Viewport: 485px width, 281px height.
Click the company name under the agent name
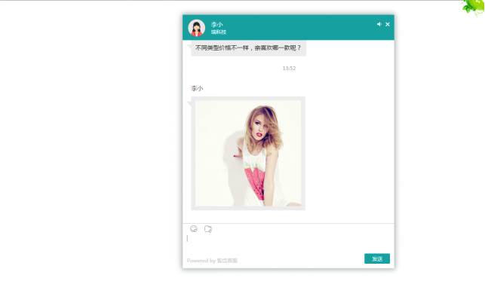[219, 32]
